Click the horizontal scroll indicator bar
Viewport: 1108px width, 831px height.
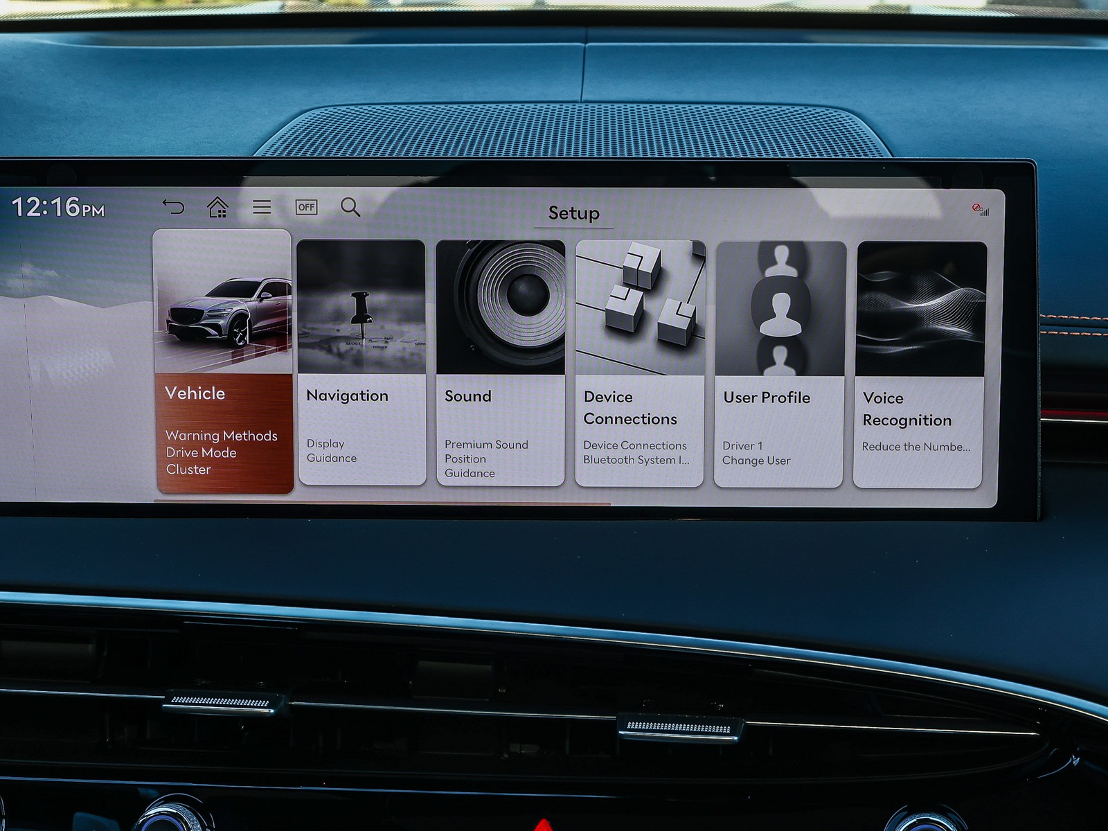(381, 502)
